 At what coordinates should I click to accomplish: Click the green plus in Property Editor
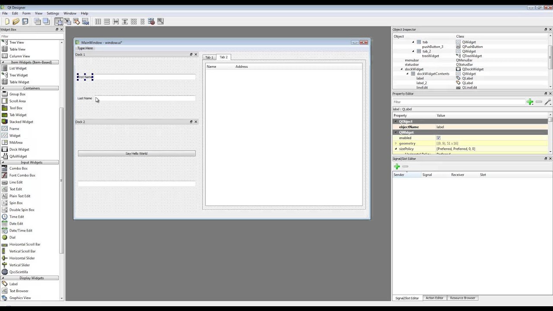(x=530, y=102)
